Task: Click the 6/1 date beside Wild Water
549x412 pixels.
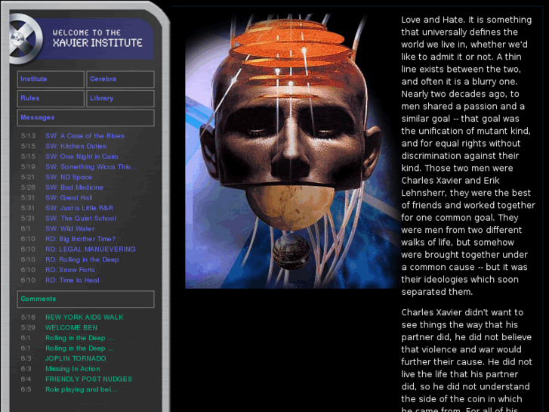Action: pyautogui.click(x=26, y=229)
